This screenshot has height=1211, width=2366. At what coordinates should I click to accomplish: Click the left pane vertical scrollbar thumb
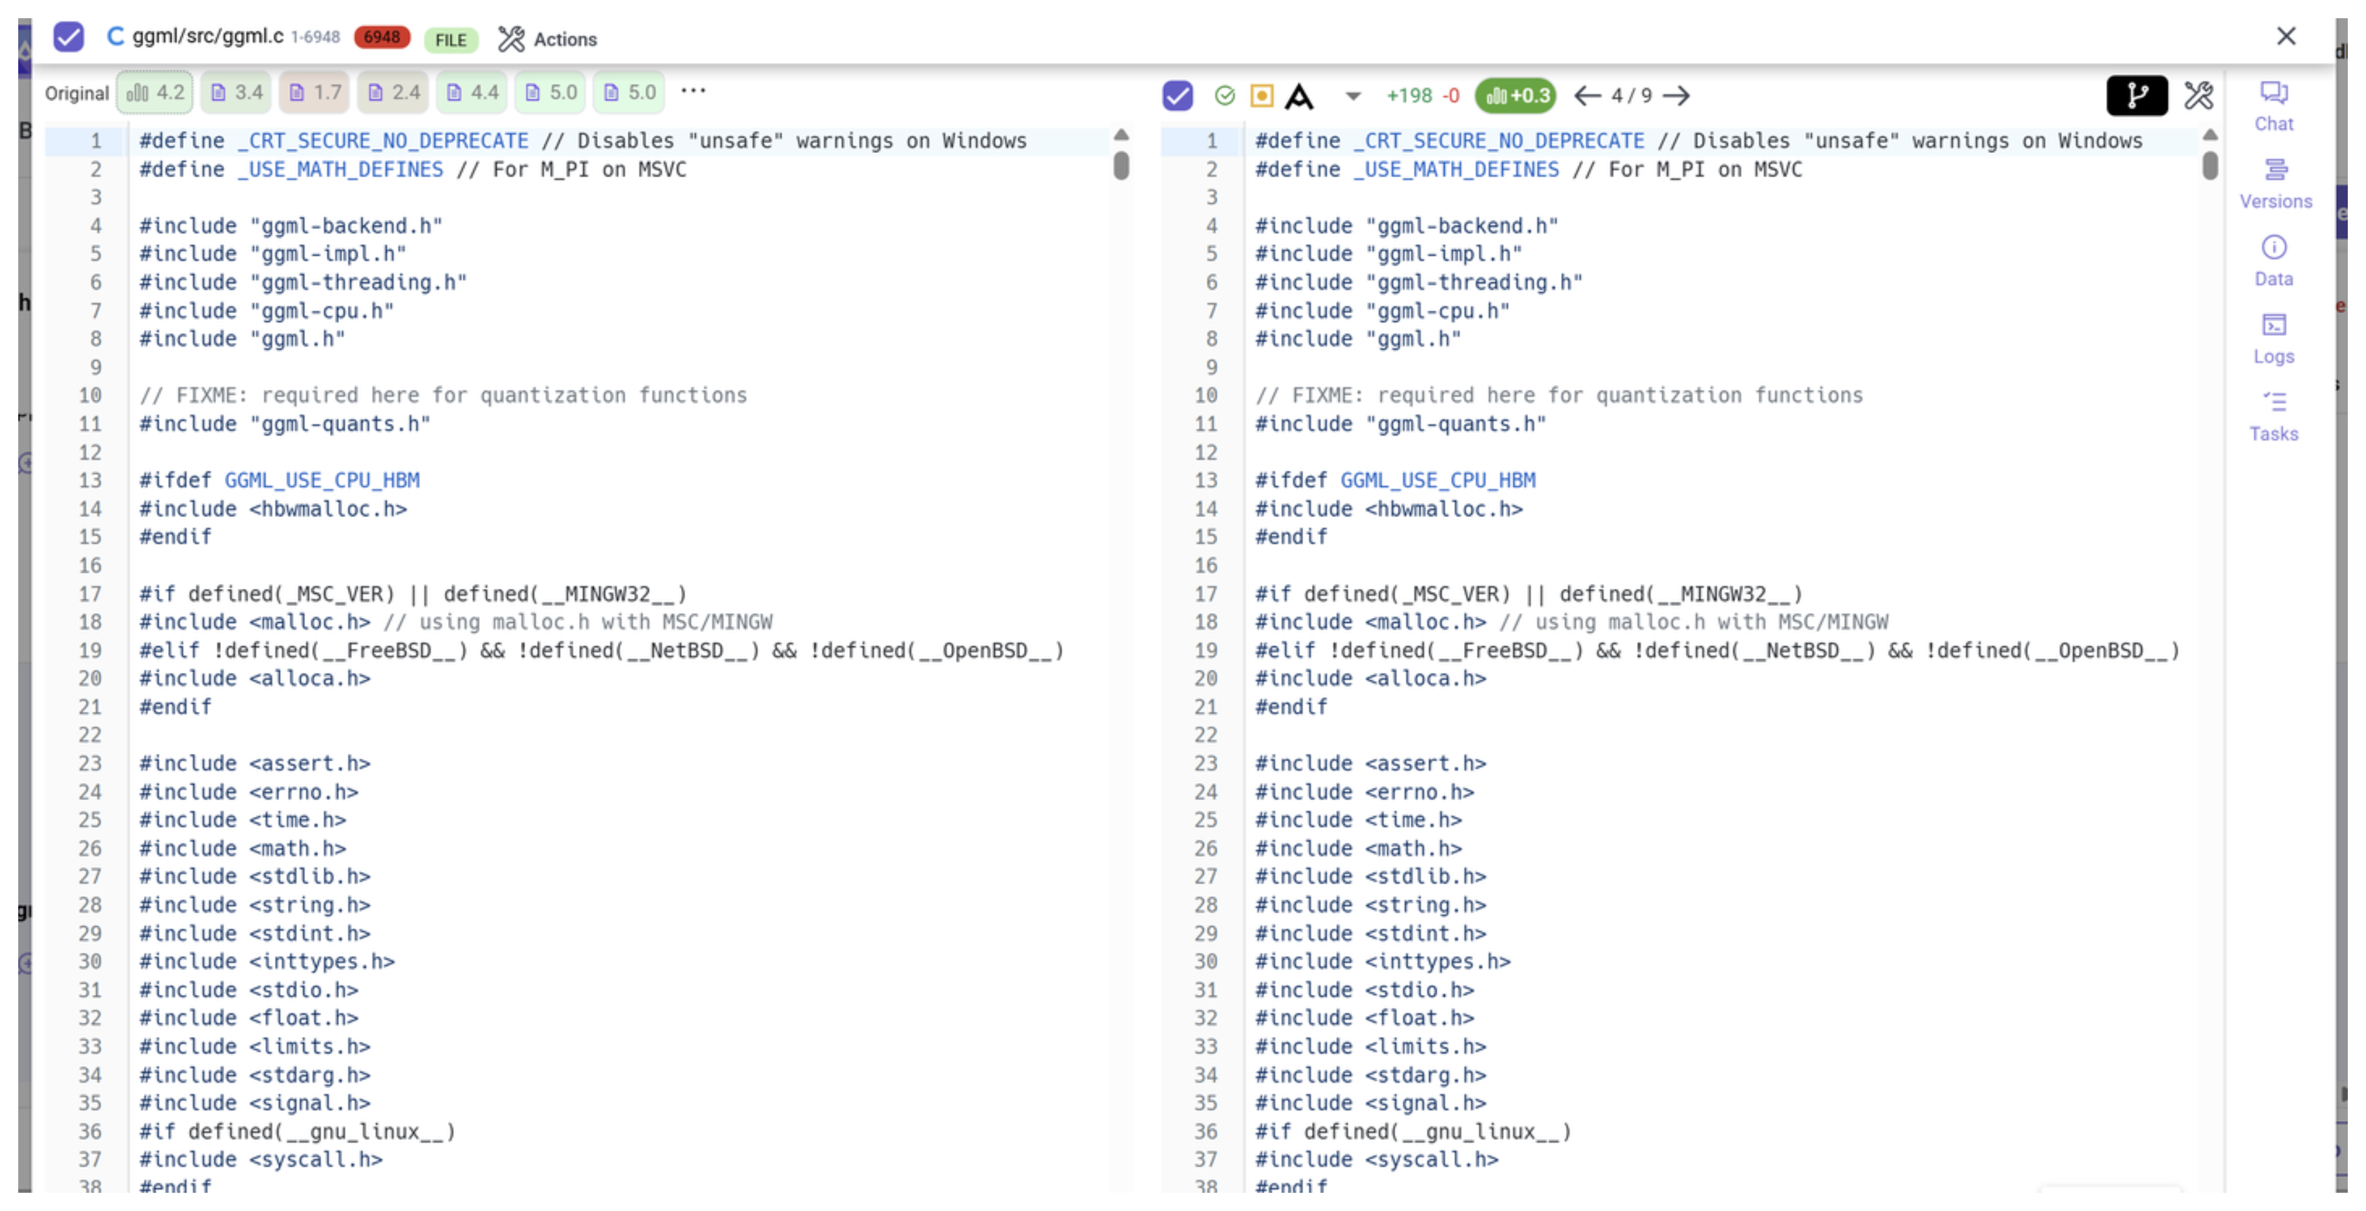1120,165
